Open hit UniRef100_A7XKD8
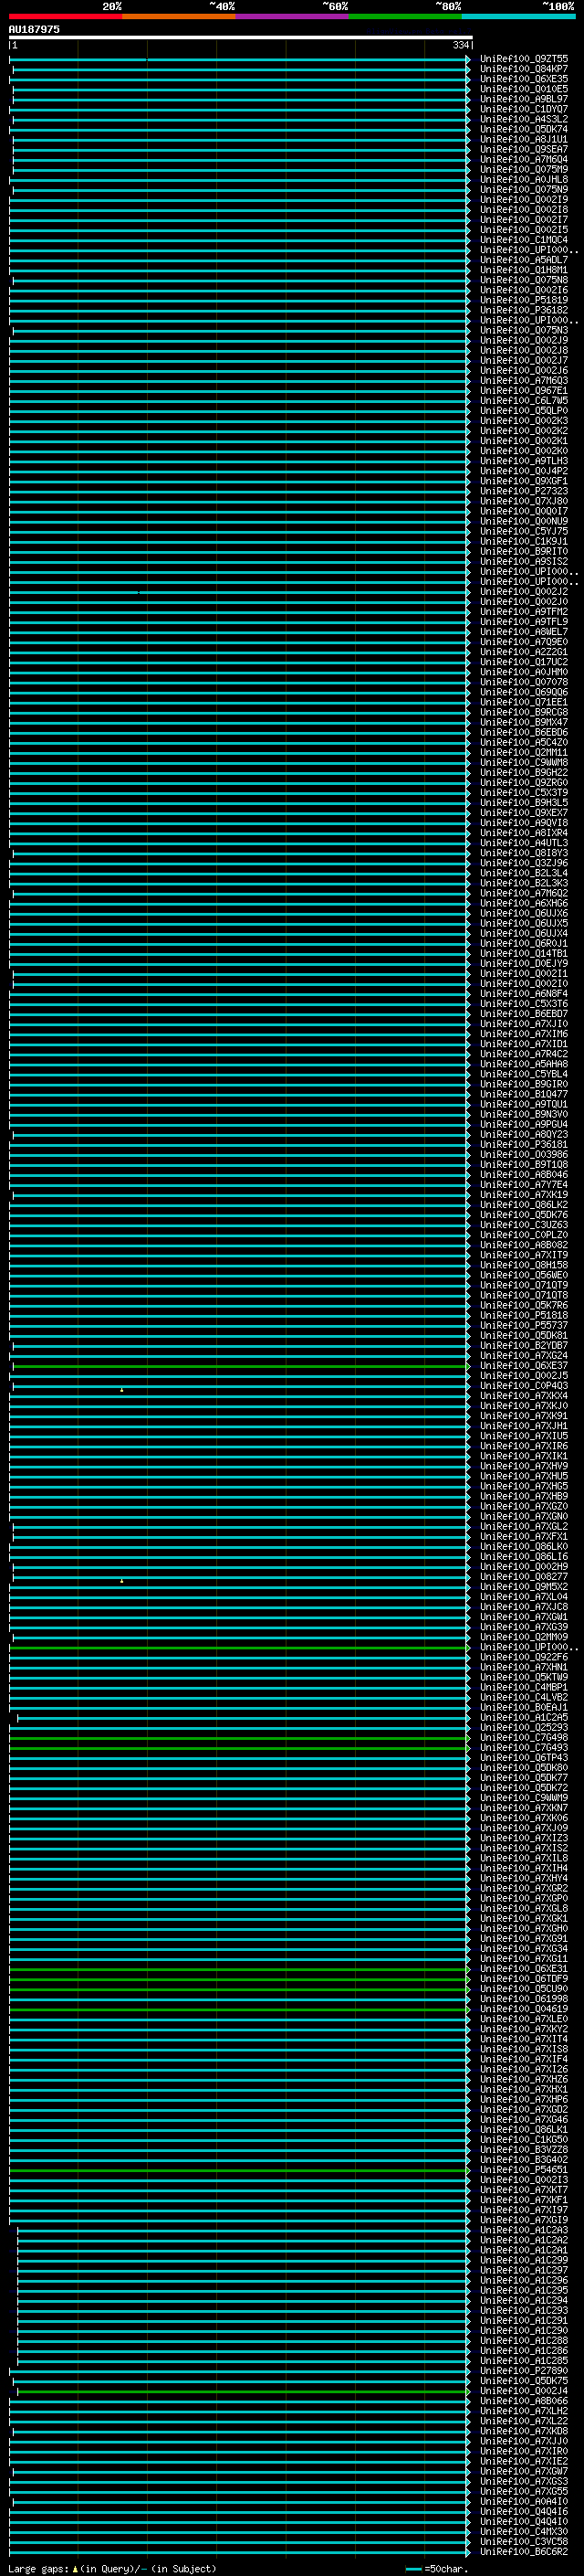 click(x=523, y=2431)
